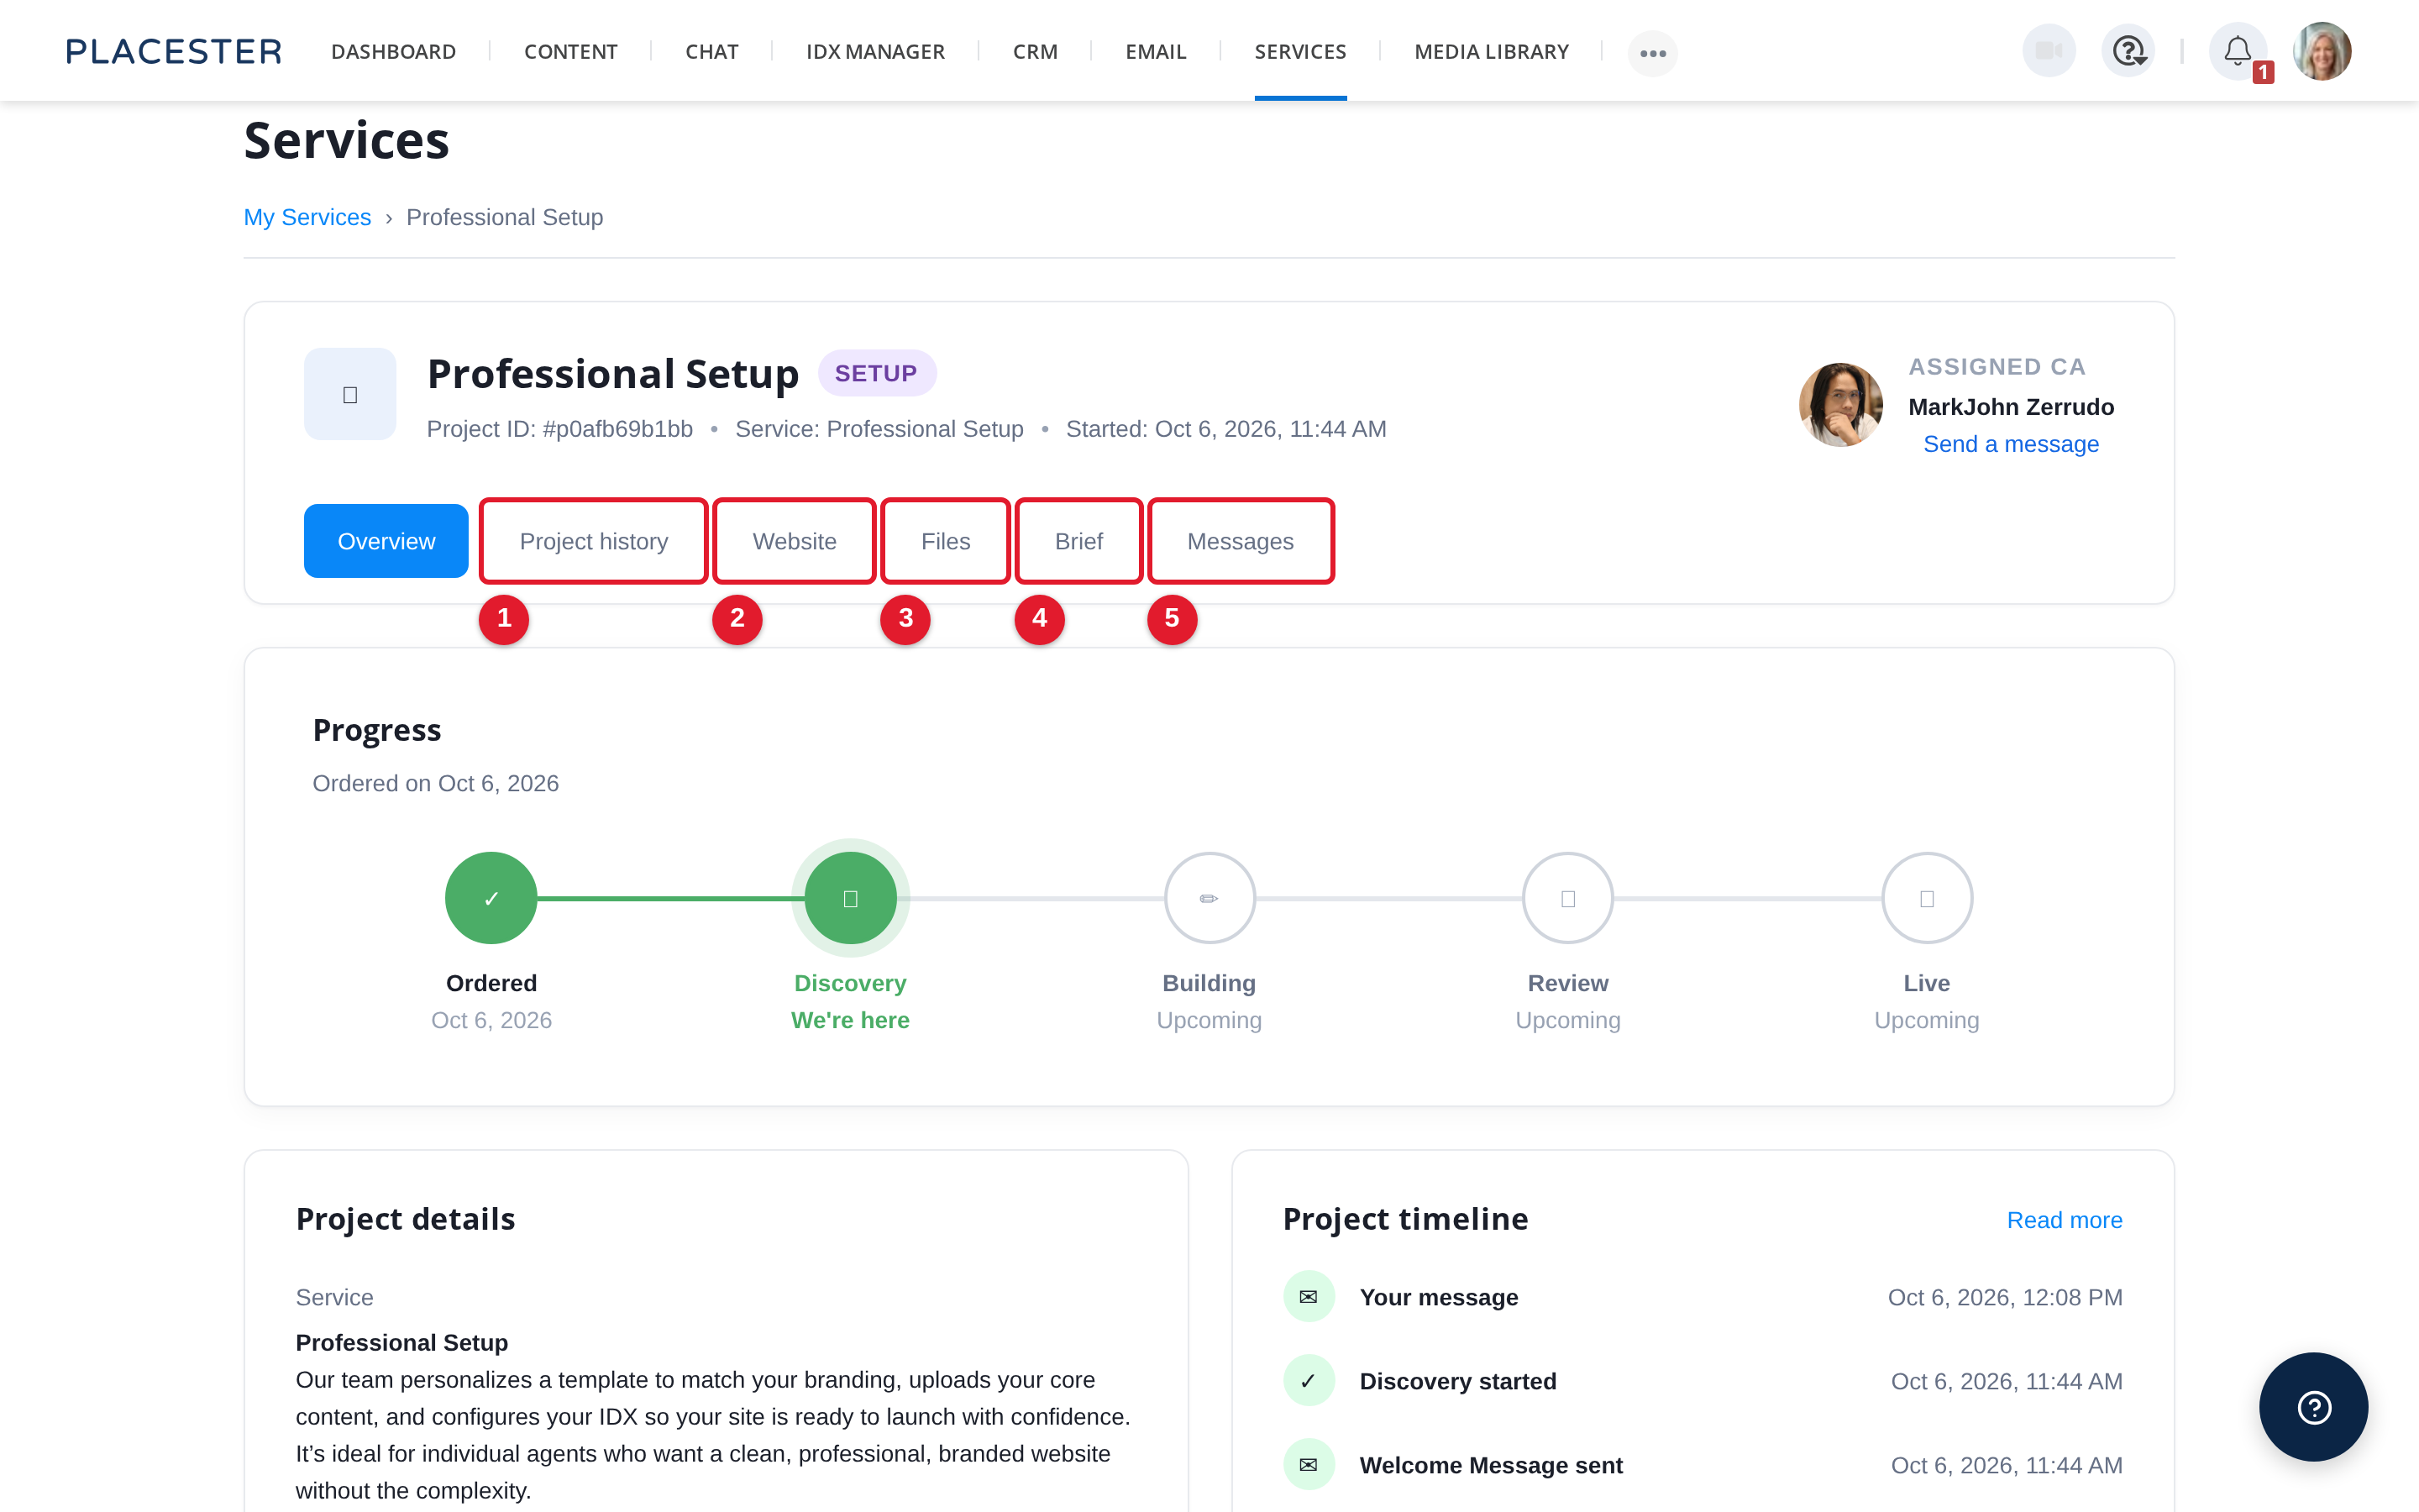Open the Files tab
The height and width of the screenshot is (1512, 2419).
click(x=946, y=541)
